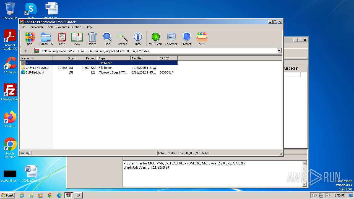The image size is (354, 199).
Task: Click scroll down arrow in programmer log
Action: pyautogui.click(x=305, y=184)
